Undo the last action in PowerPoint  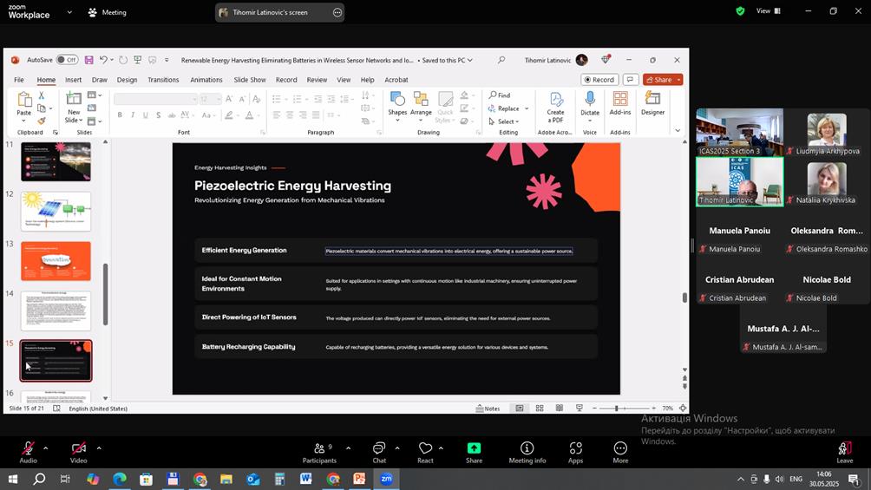tap(103, 60)
